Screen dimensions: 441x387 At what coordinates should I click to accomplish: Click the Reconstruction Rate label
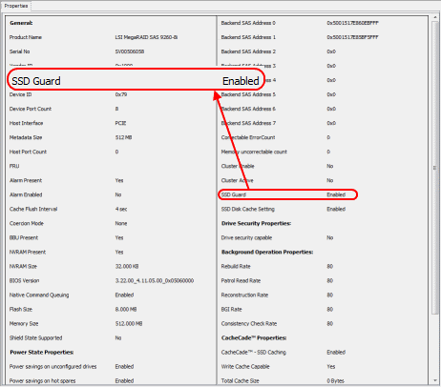pos(244,295)
